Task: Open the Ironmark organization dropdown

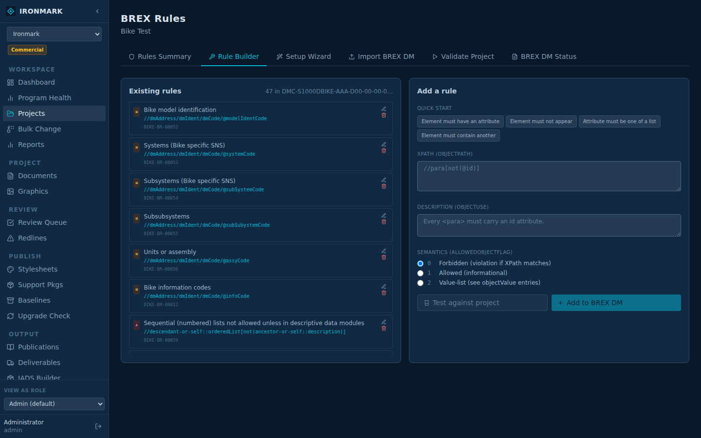Action: click(54, 34)
